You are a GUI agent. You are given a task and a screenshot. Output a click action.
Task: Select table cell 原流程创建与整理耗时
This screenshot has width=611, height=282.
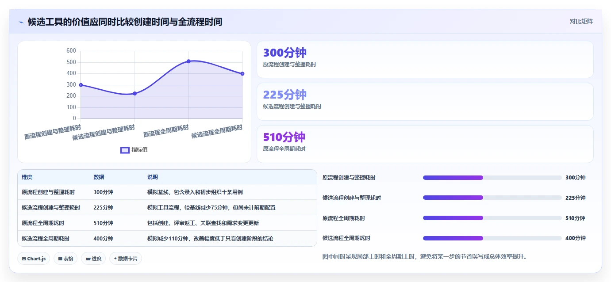48,192
